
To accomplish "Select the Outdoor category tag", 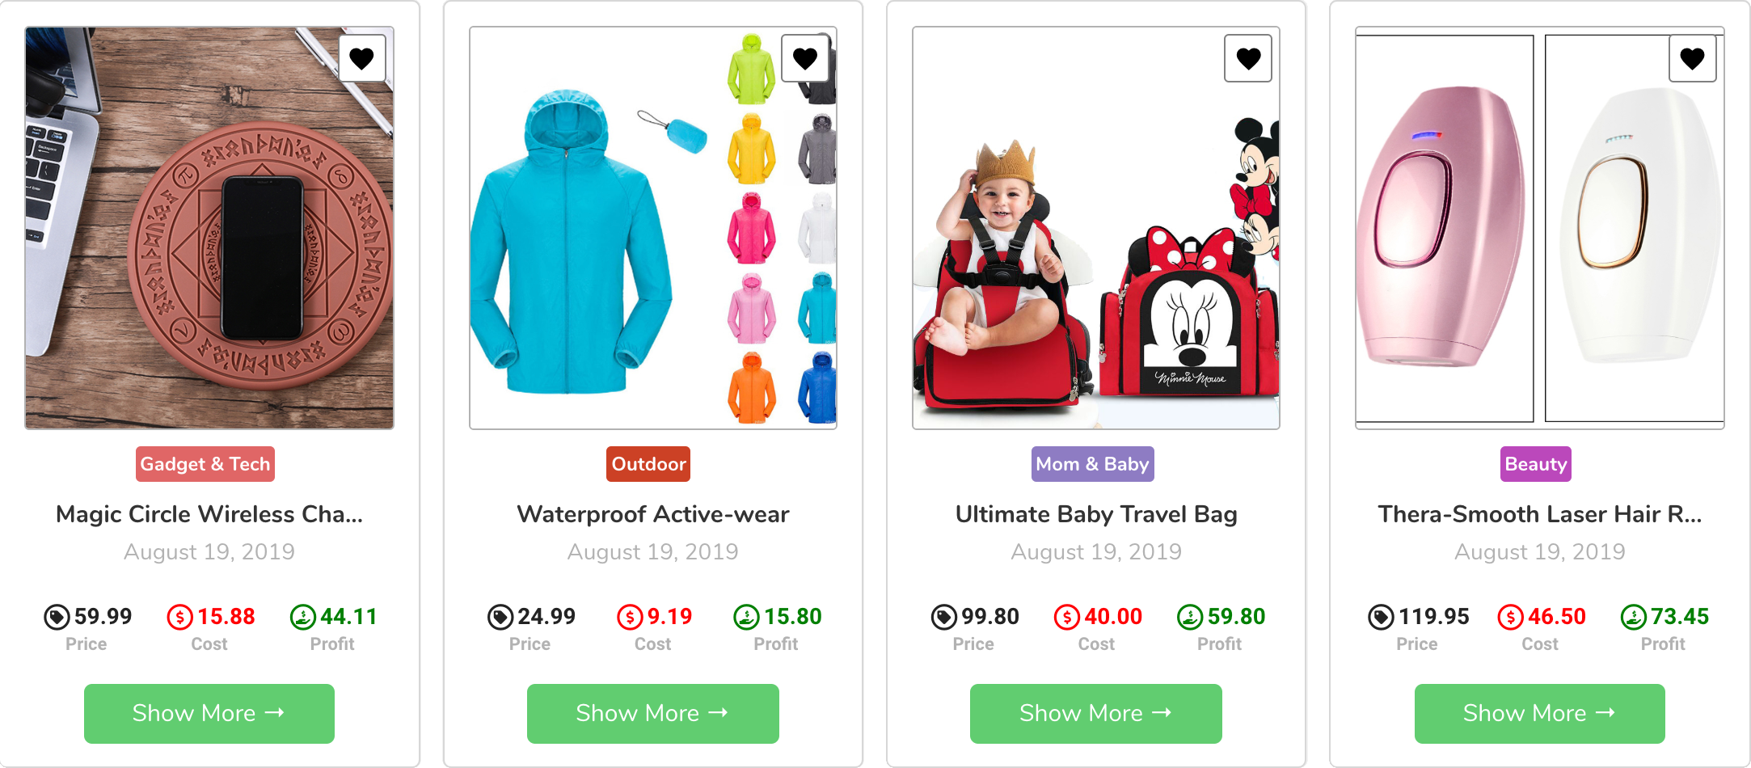I will [x=648, y=464].
